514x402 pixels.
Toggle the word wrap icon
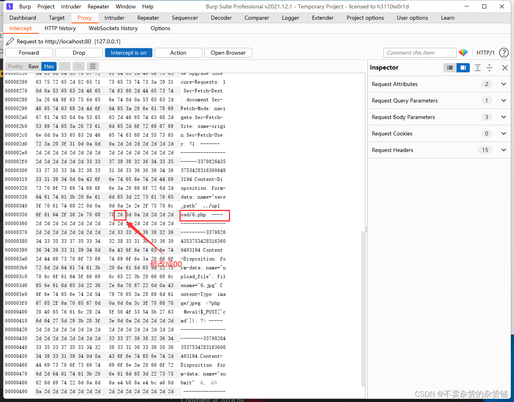click(64, 66)
